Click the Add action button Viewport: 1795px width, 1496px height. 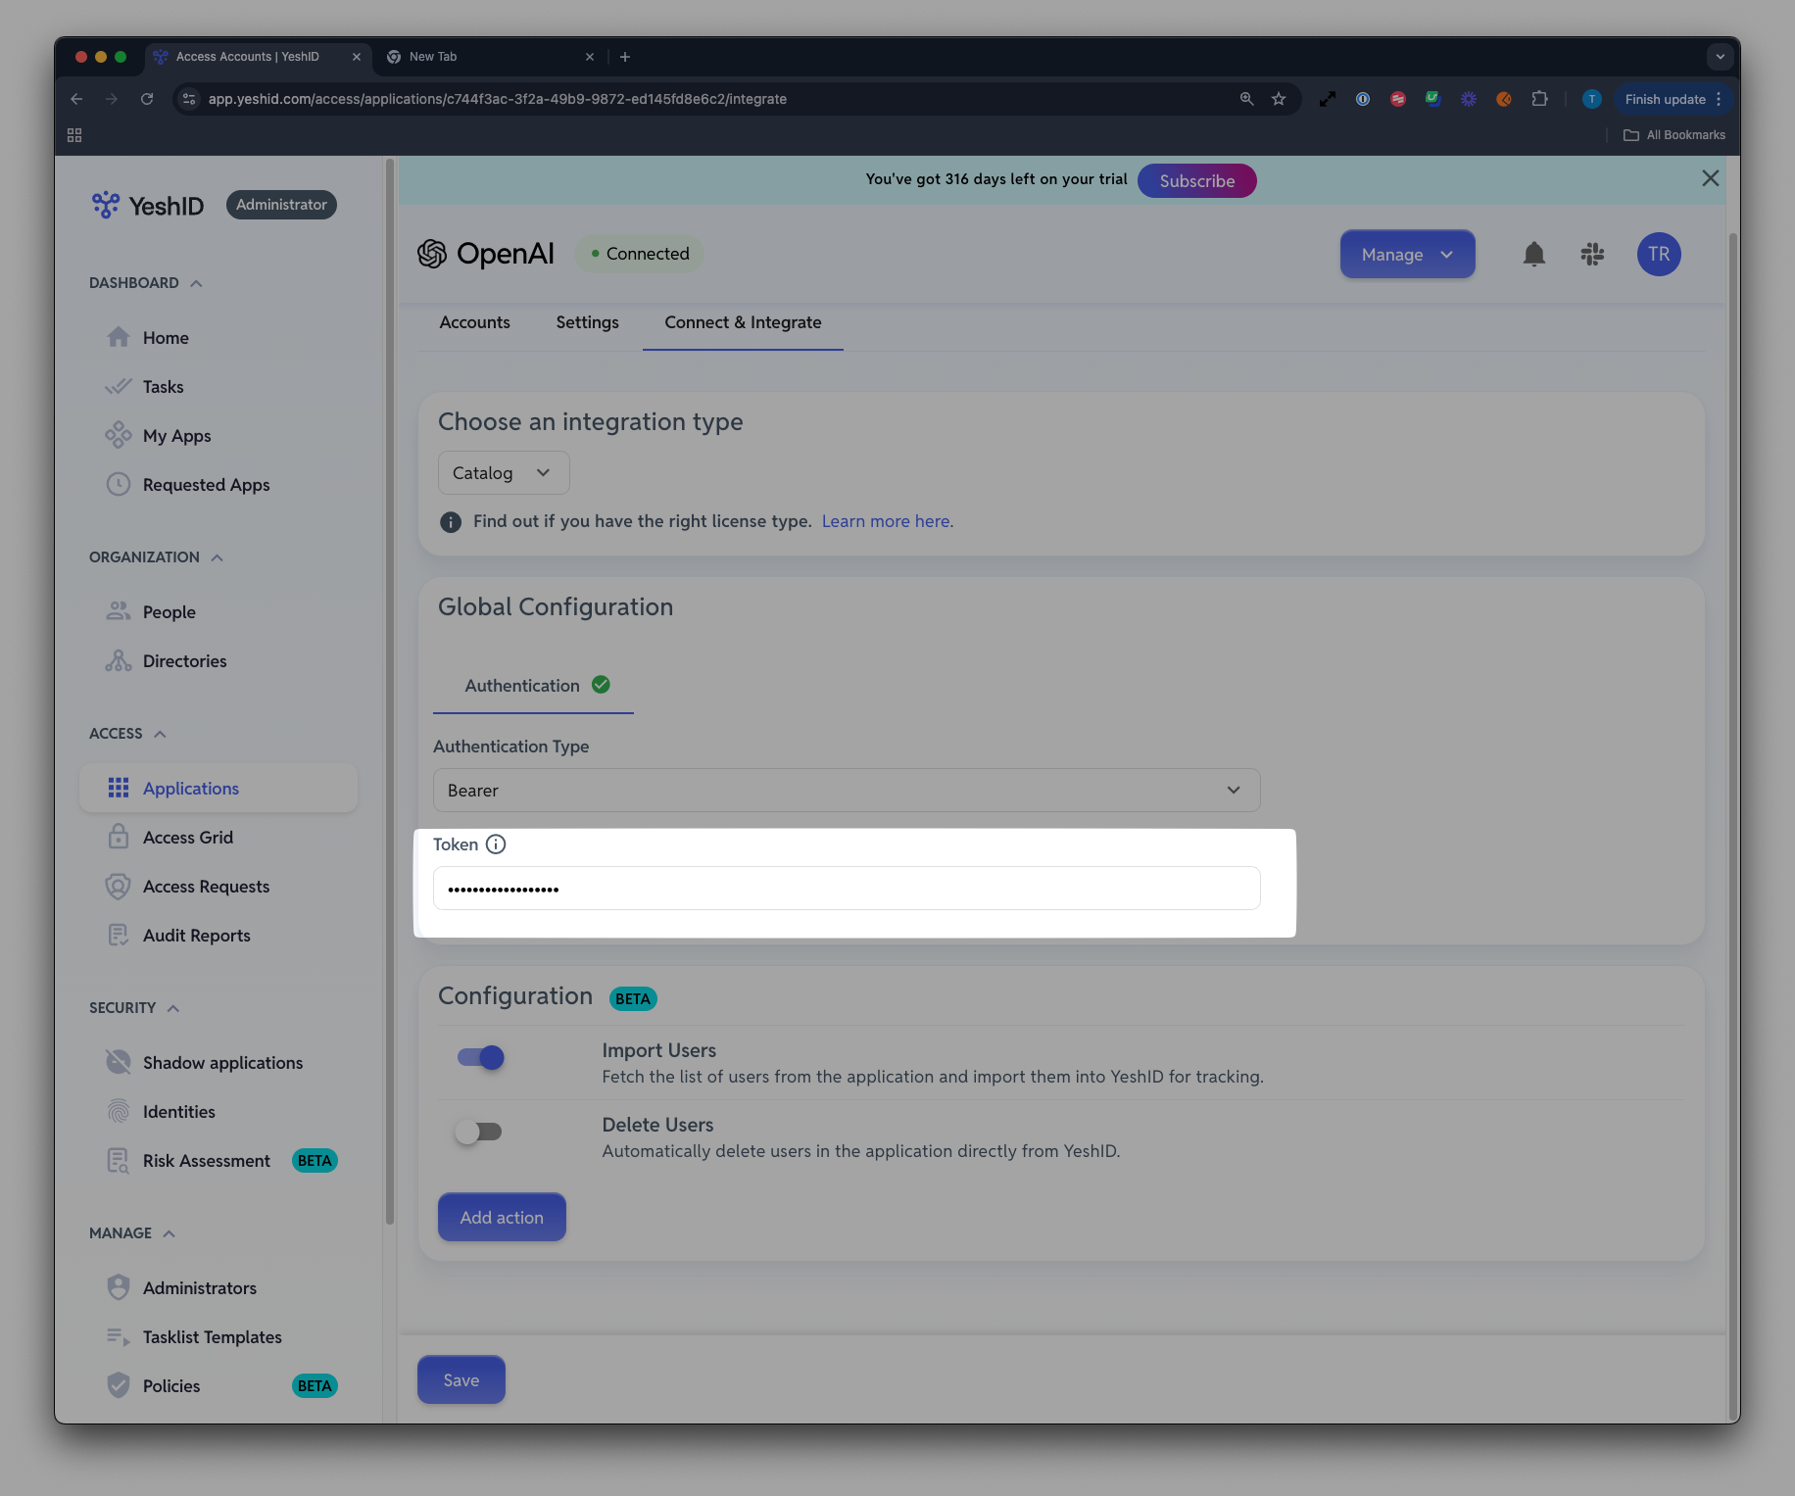[502, 1218]
